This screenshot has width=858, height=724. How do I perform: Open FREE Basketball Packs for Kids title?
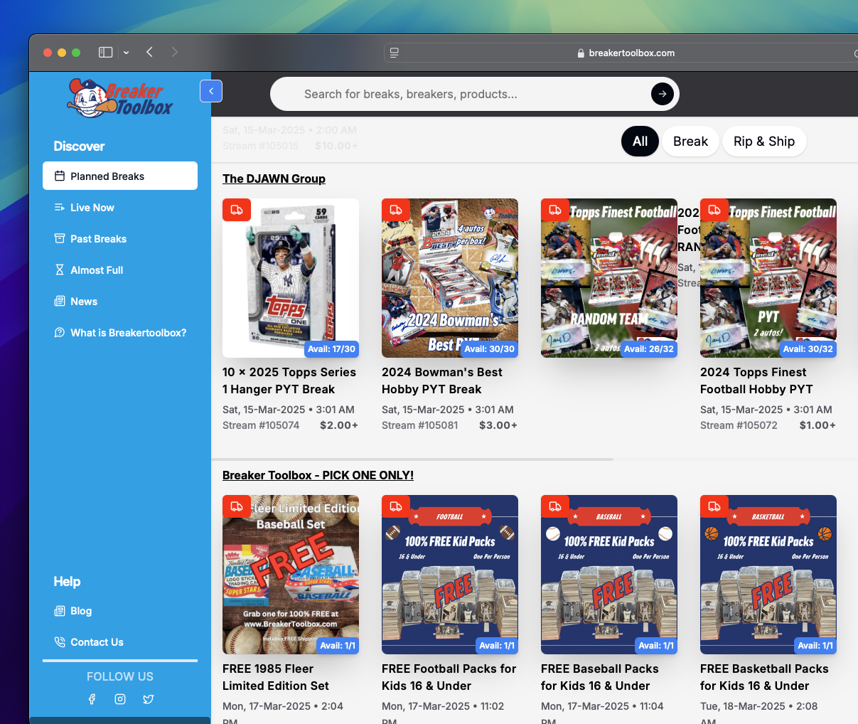[764, 677]
